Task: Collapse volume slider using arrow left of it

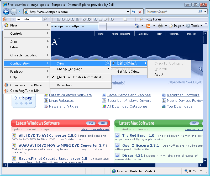Action: [116, 19]
